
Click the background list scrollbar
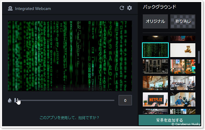(x=199, y=57)
